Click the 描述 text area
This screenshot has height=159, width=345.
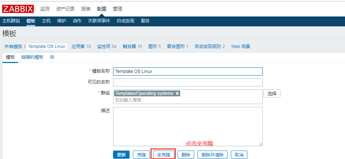click(188, 126)
